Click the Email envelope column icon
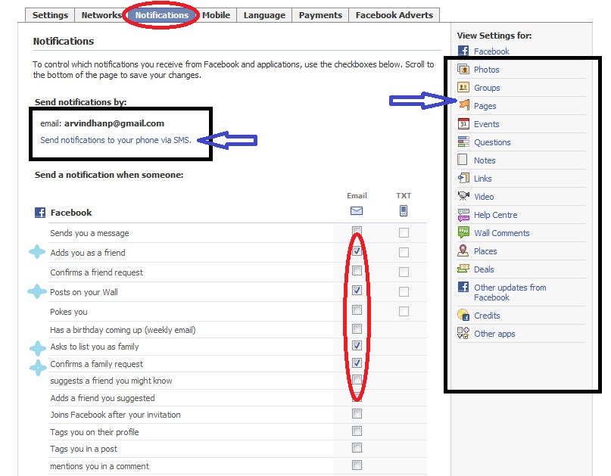Screen dimensions: 611x476 tap(357, 211)
